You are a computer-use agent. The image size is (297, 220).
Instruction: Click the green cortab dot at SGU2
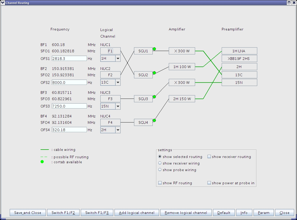click(x=154, y=73)
